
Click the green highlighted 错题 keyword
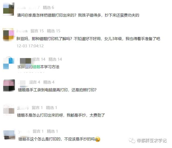pos(37,67)
